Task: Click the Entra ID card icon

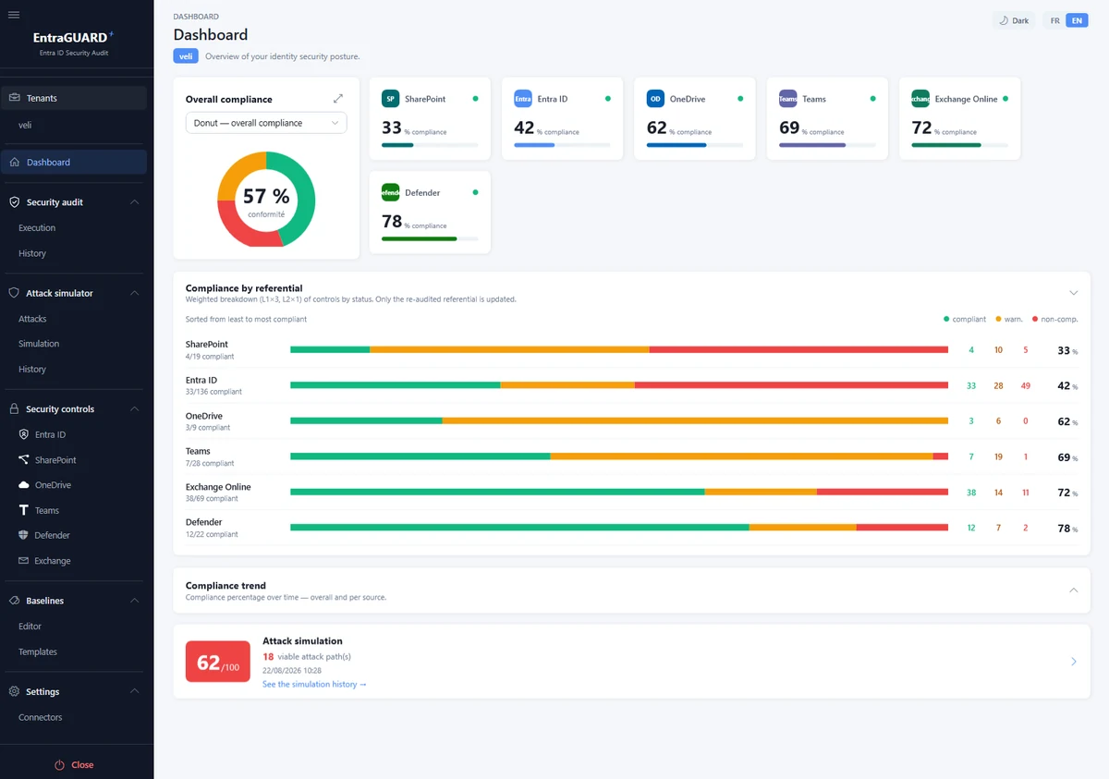Action: (x=523, y=99)
